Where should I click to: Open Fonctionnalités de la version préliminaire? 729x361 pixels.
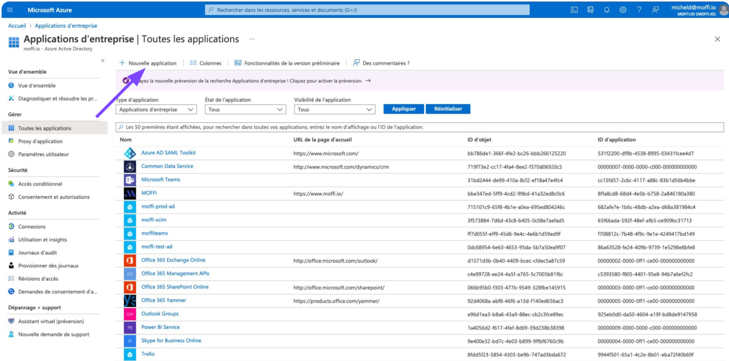(287, 63)
